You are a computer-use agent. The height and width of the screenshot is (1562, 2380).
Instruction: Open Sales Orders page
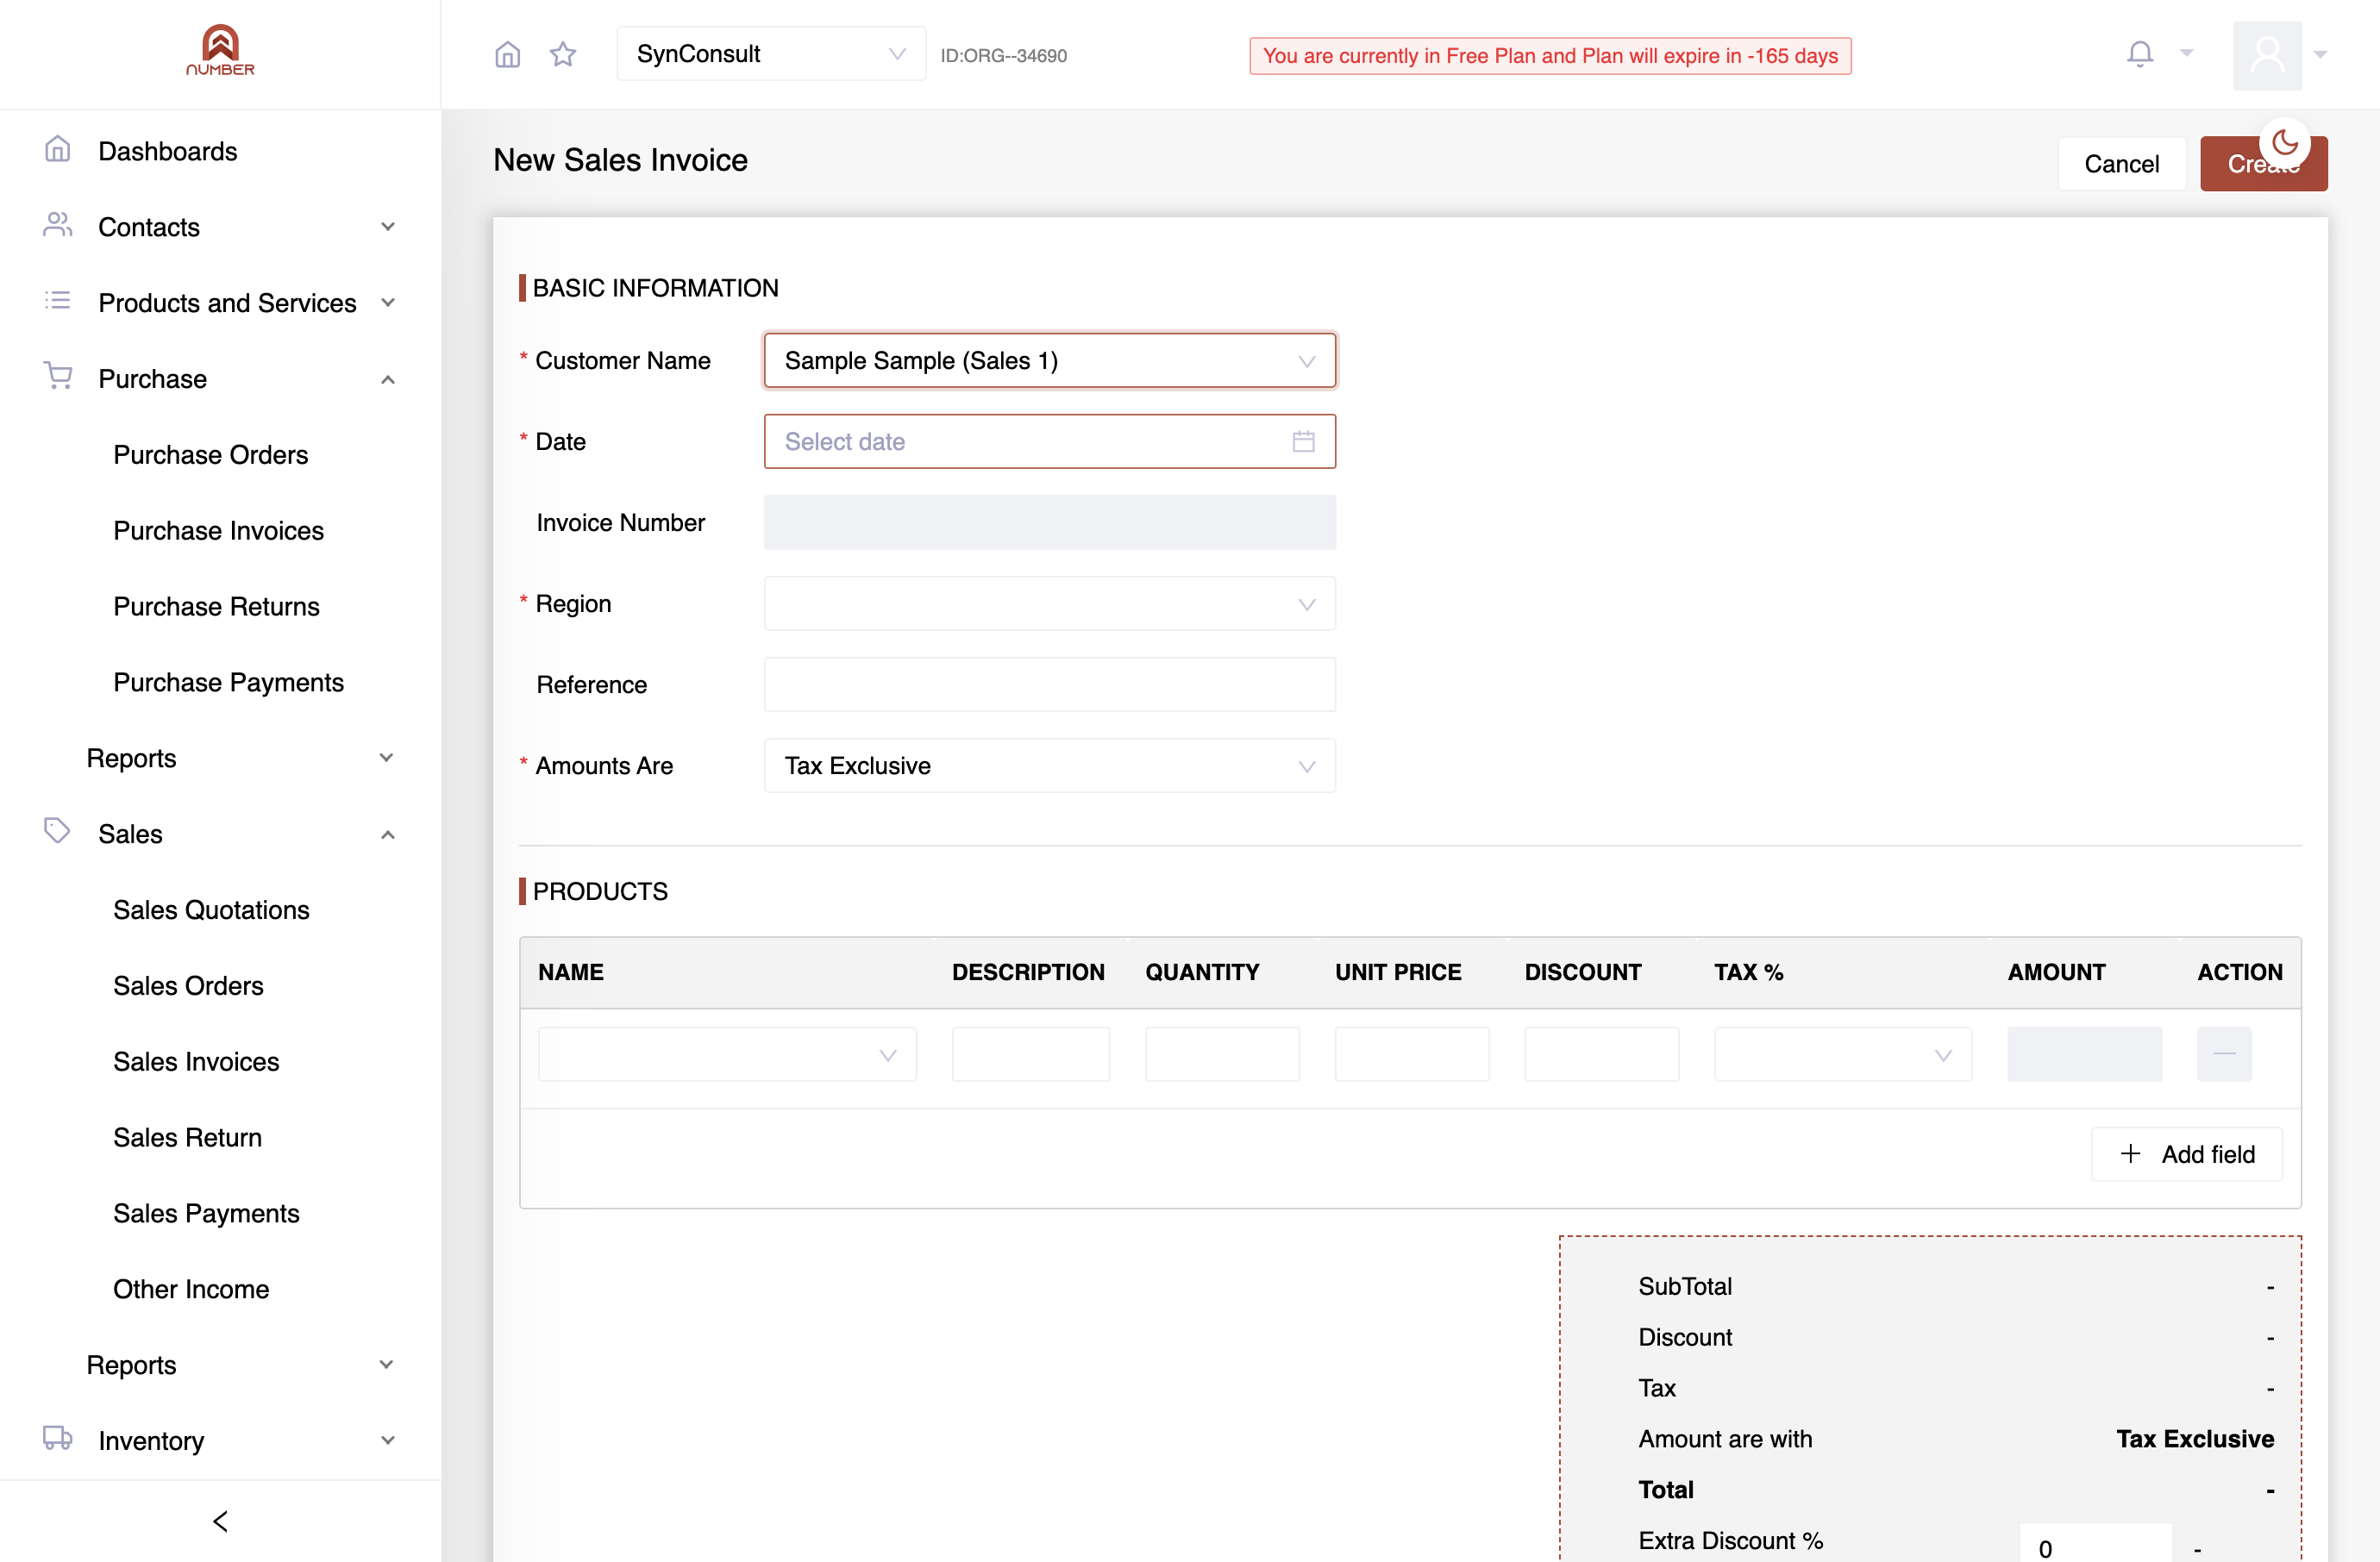tap(188, 985)
